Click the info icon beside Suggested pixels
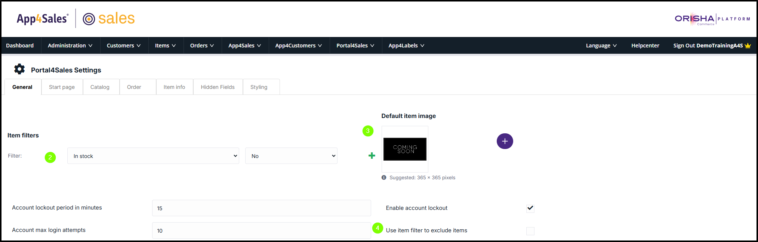 tap(384, 177)
